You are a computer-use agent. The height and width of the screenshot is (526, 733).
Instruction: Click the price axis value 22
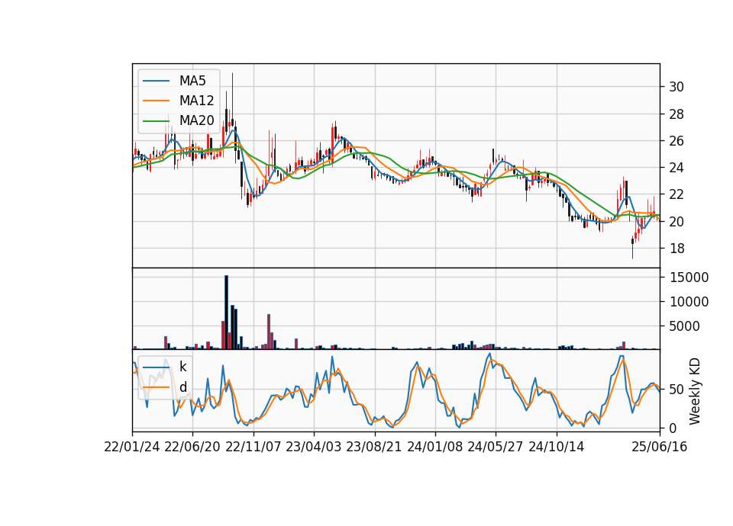coord(676,194)
